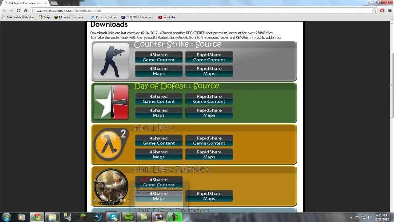This screenshot has width=394, height=222.
Task: Launch Minecraft from the taskbar grass block
Action: pos(83,217)
